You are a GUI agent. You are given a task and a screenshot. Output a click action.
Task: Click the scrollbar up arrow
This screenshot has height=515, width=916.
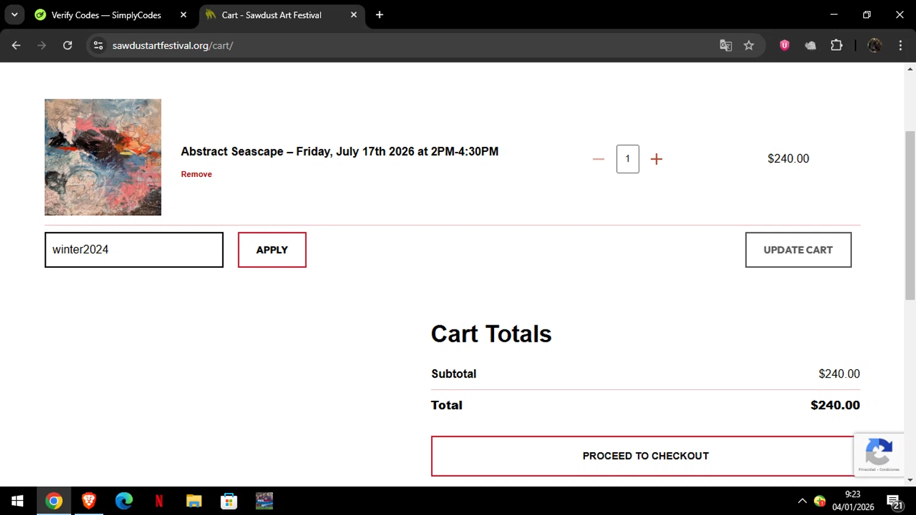(x=910, y=68)
